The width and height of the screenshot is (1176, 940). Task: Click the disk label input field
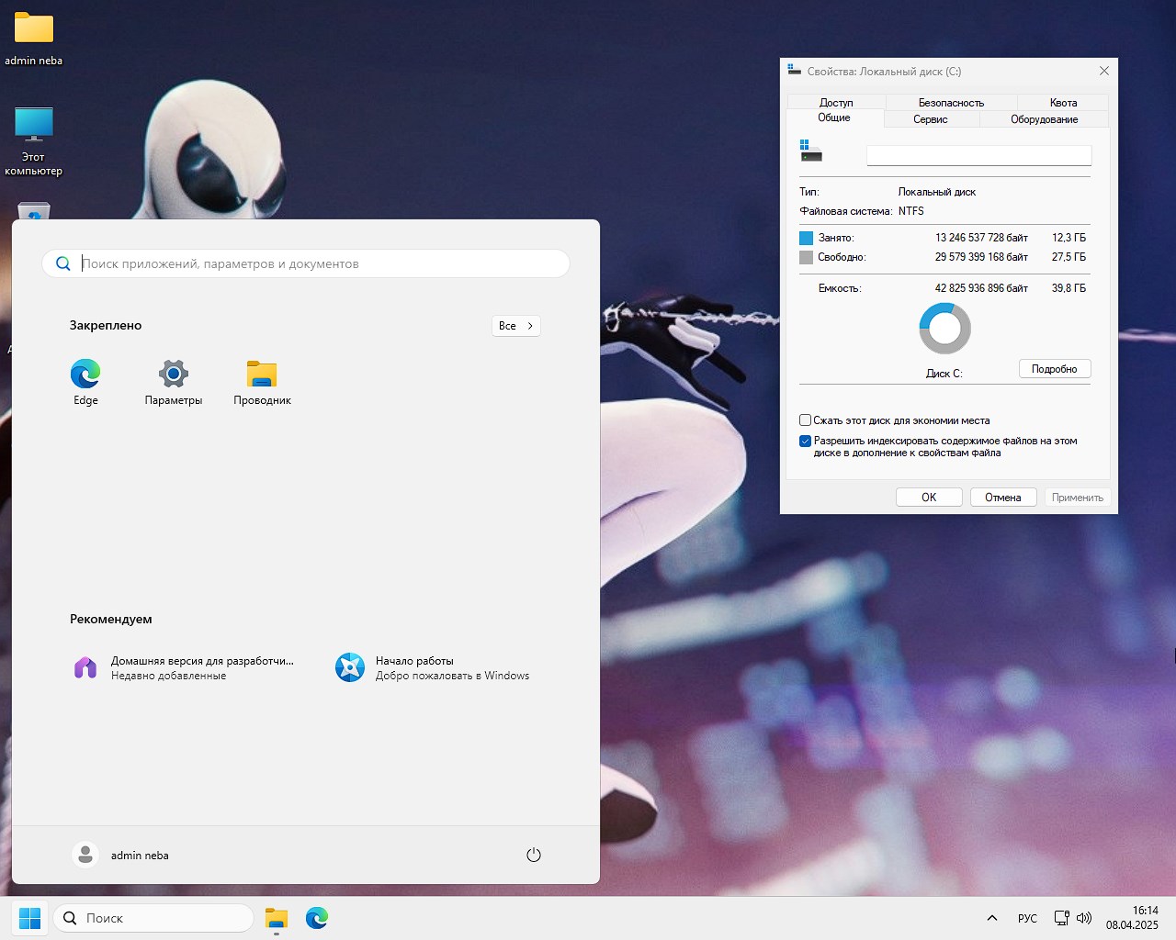pyautogui.click(x=978, y=155)
